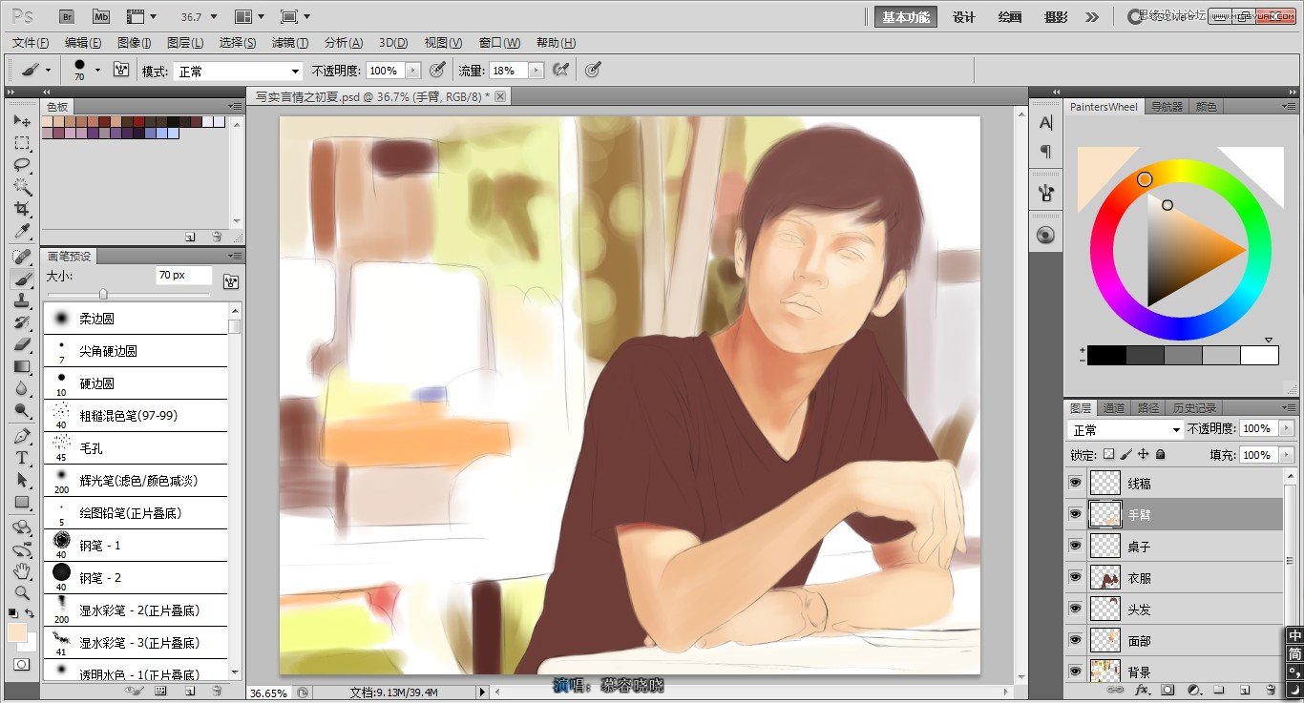
Task: Launch Adobe Bridge from top bar
Action: [x=66, y=16]
